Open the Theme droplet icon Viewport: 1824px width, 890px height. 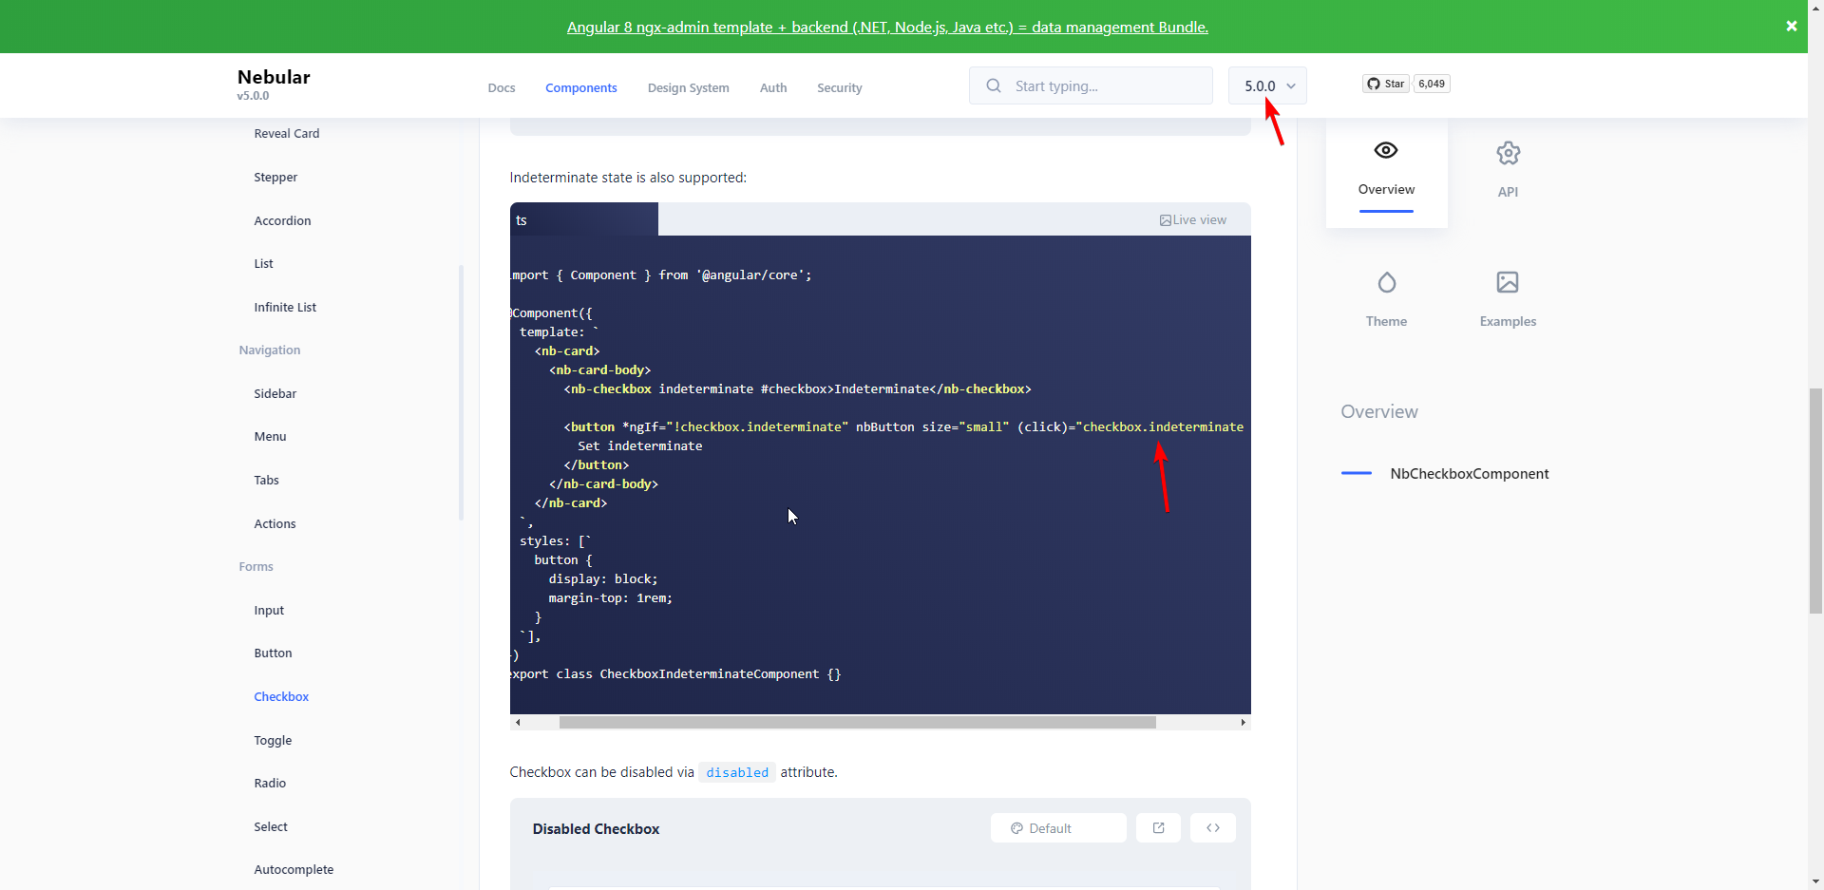(x=1386, y=282)
